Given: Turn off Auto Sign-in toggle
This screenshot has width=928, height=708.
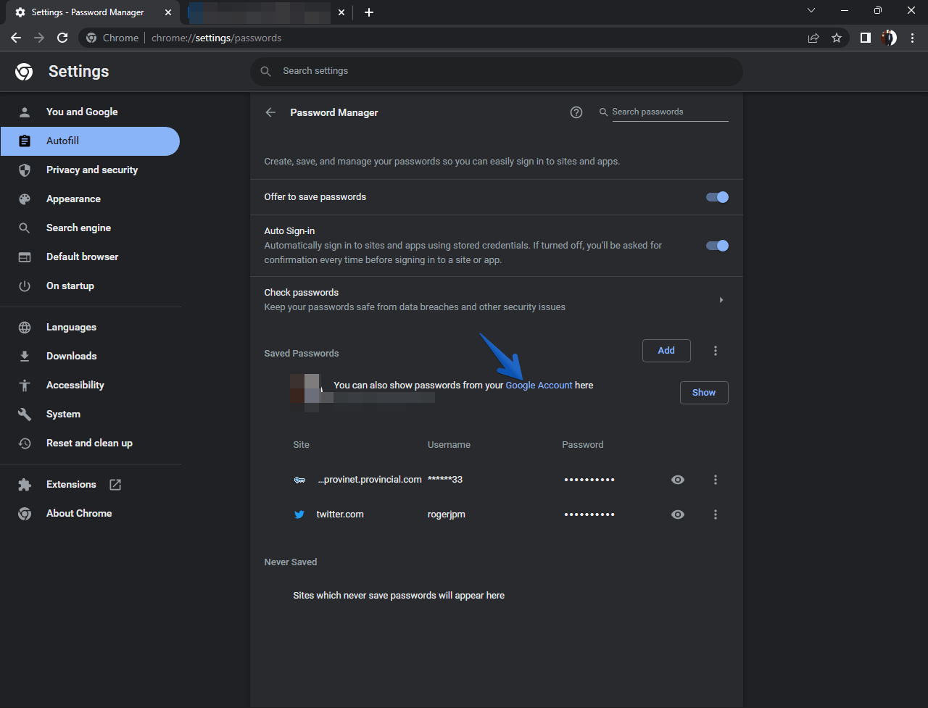Looking at the screenshot, I should [x=717, y=246].
